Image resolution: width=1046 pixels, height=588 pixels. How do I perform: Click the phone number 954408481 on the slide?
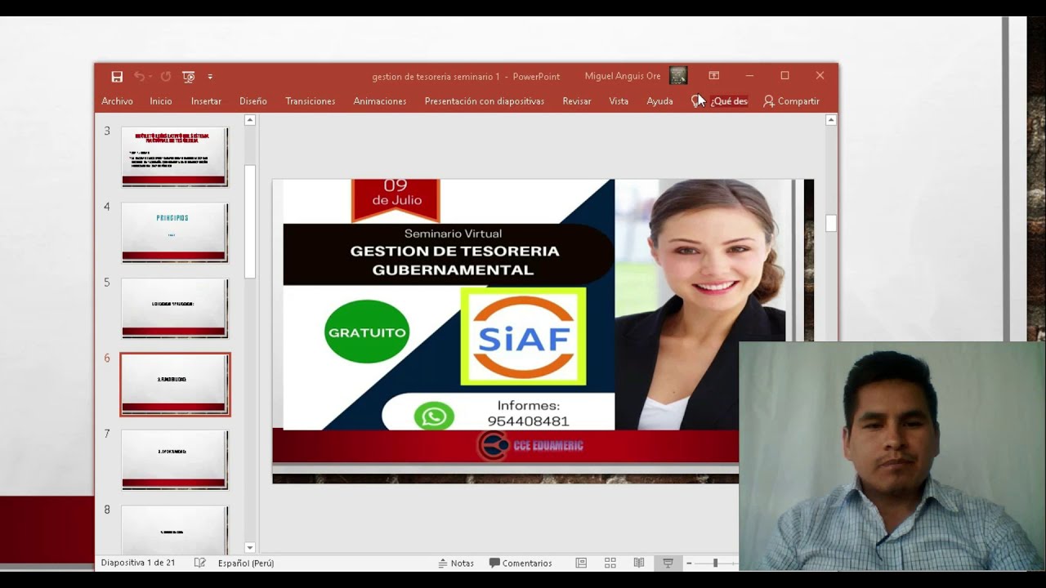[528, 421]
